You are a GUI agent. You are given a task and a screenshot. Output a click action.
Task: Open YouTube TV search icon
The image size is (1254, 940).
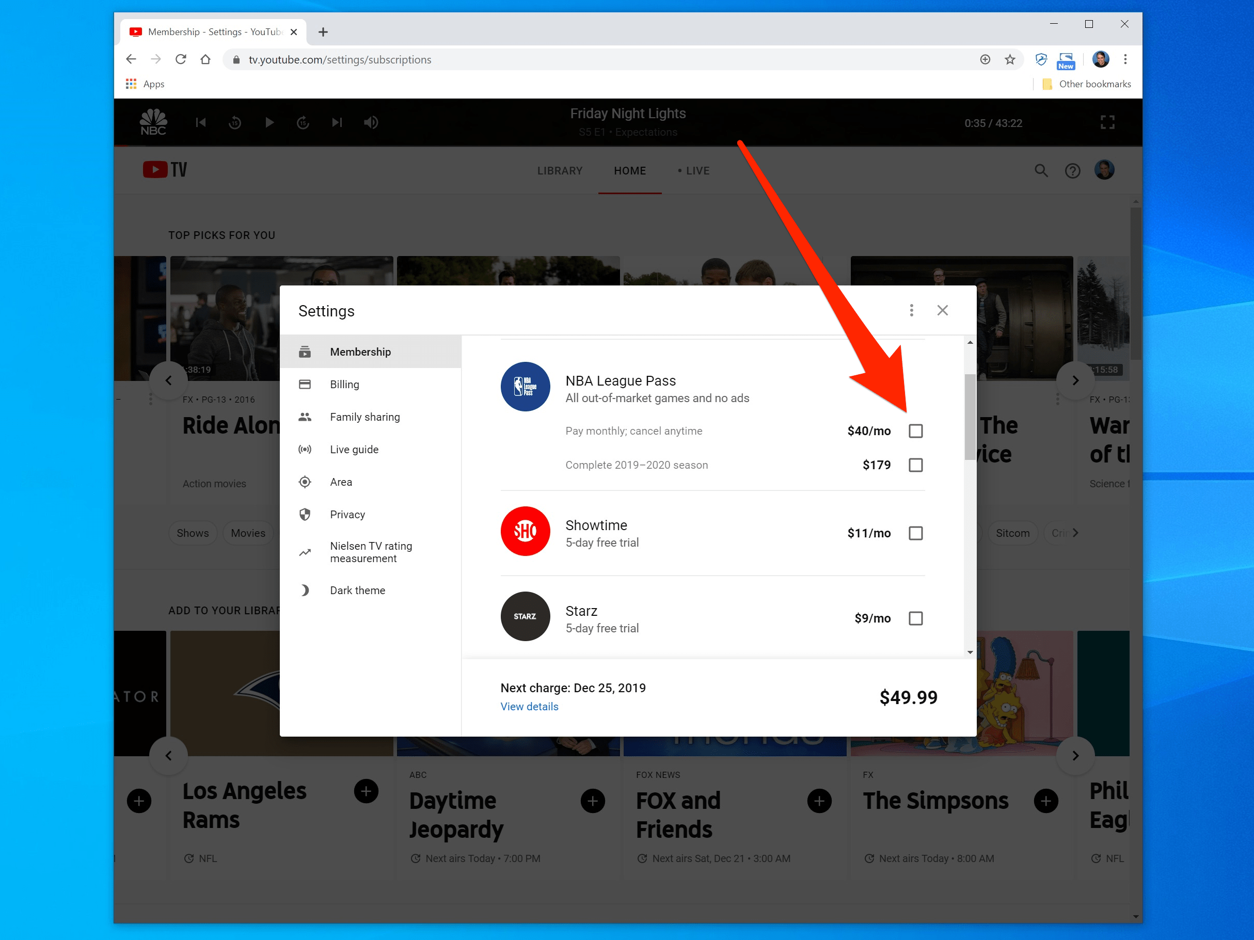(1041, 171)
